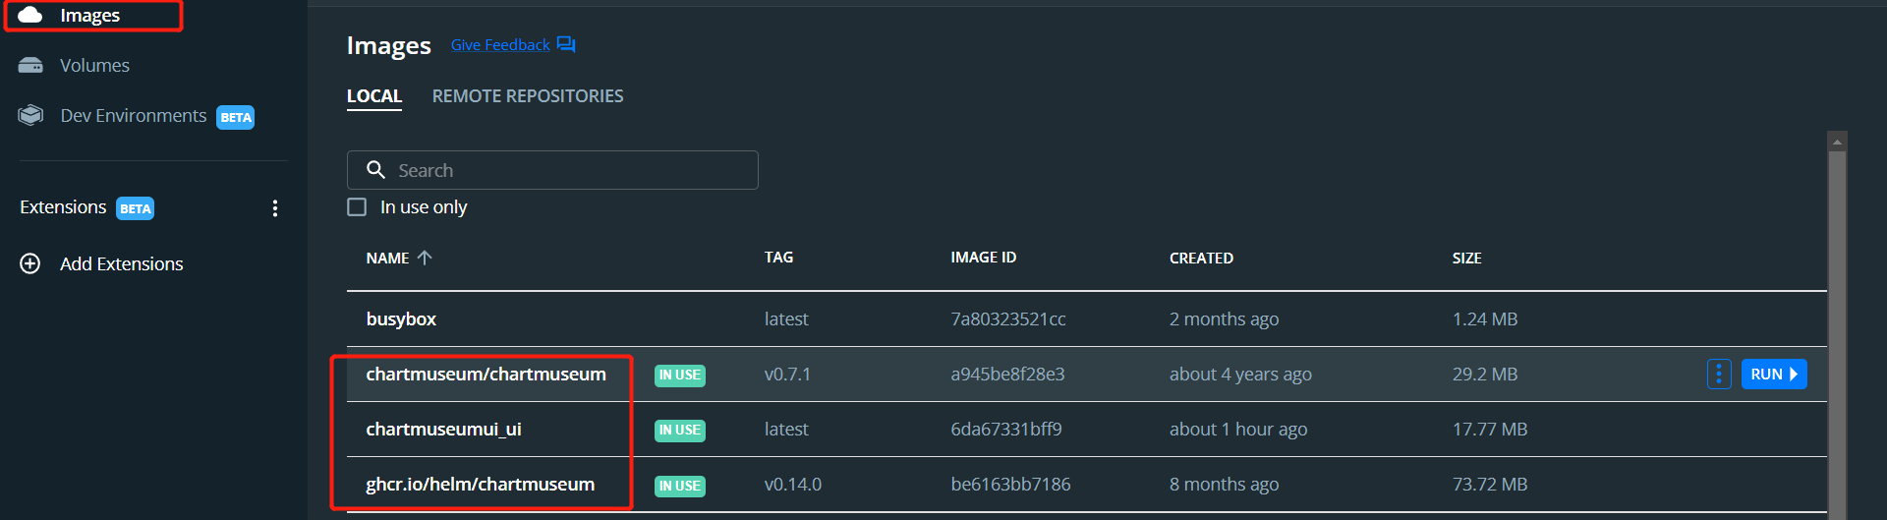Click the Give Feedback link
This screenshot has height=520, width=1887.
[x=500, y=45]
